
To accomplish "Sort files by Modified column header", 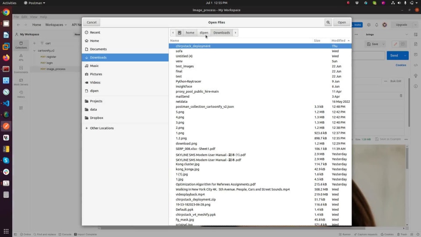I will 341,40.
